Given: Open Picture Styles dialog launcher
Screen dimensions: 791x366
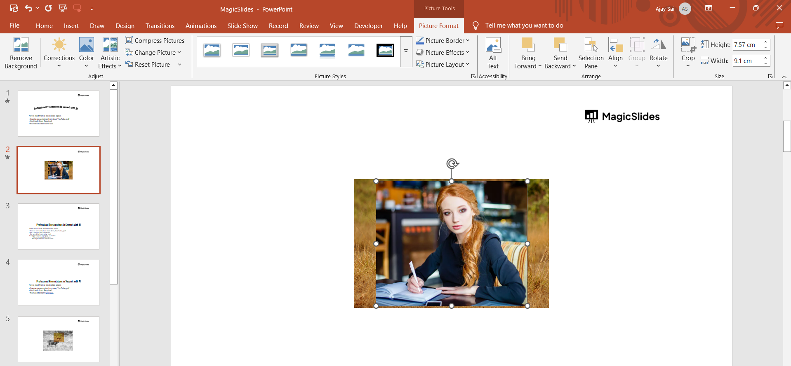Looking at the screenshot, I should pos(473,76).
